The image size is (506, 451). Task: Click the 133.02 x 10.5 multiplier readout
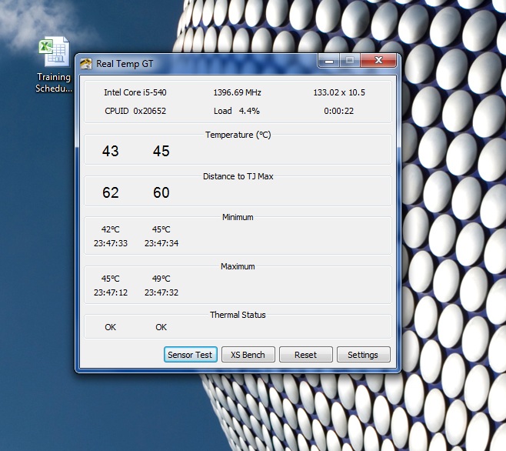pyautogui.click(x=339, y=93)
